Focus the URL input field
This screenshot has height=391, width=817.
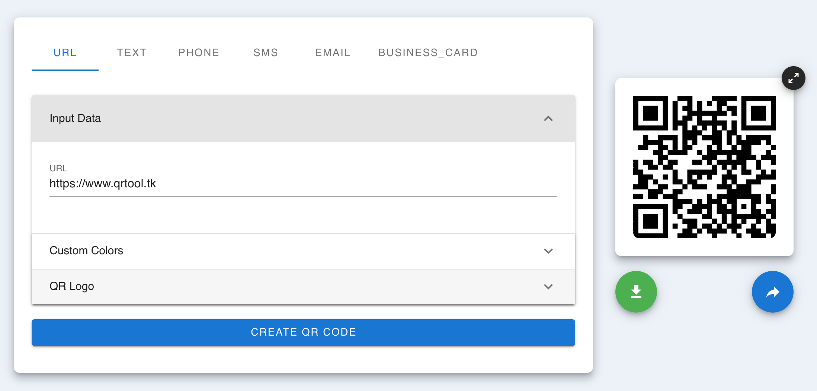pos(303,184)
